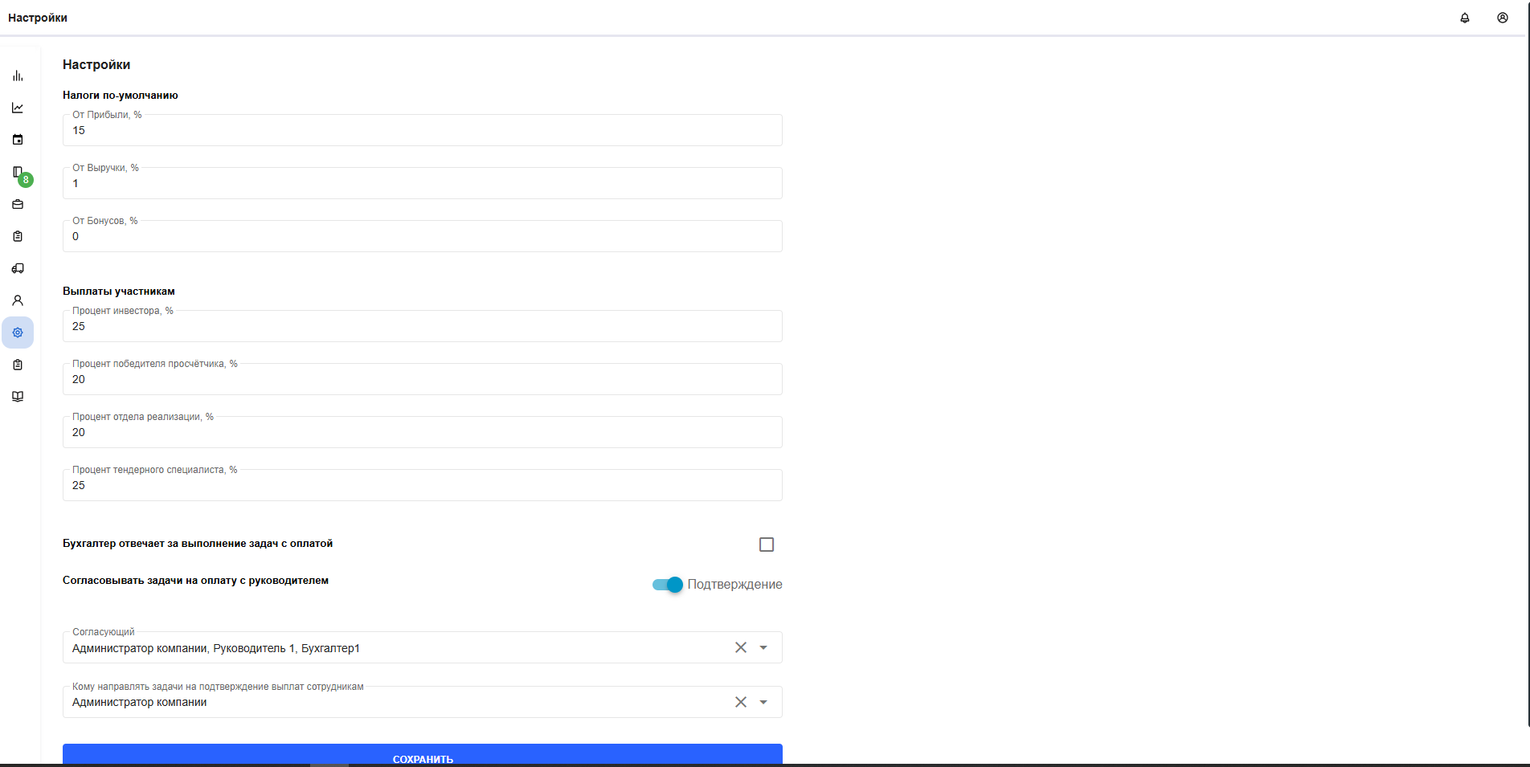Click the Согласовывать задачи на оплату label

195,580
